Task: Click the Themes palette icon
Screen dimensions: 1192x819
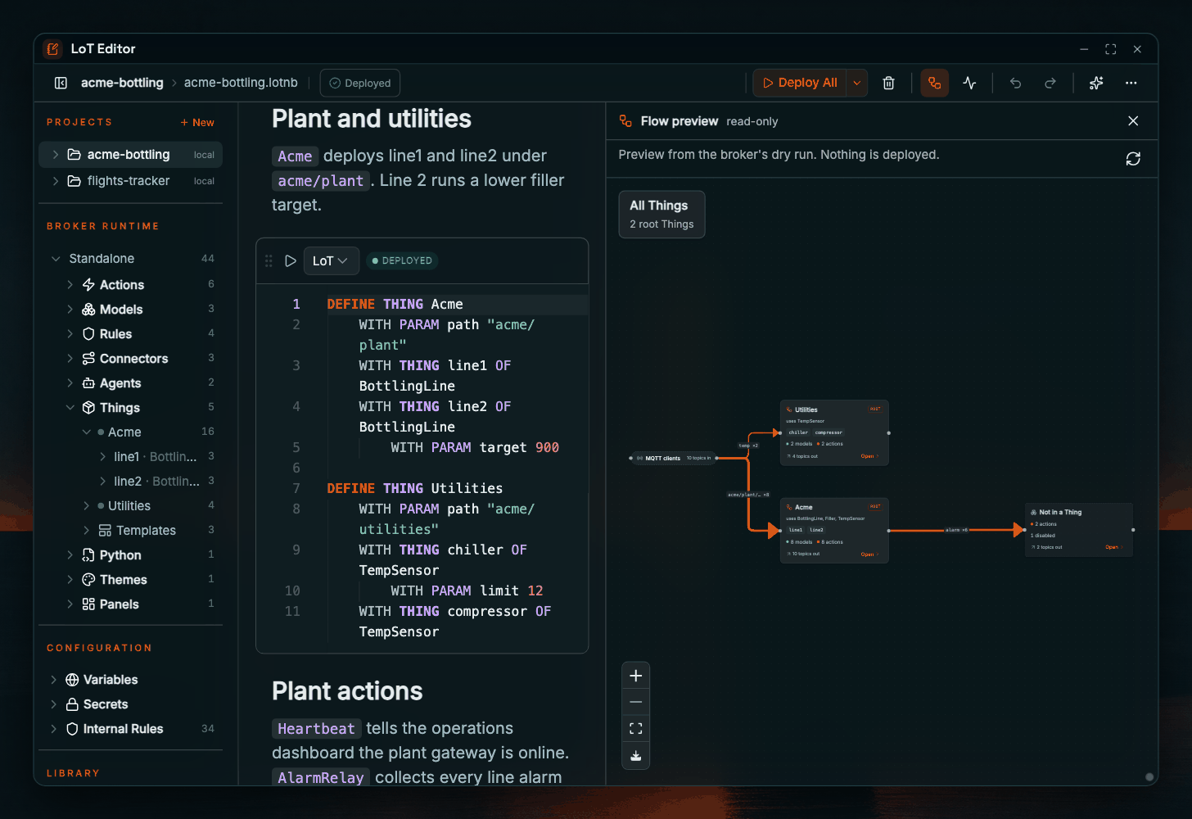Action: [88, 580]
